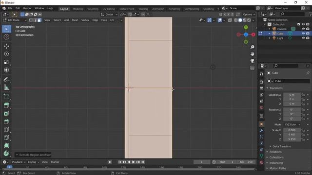
Task: Toggle X-Ray display
Action: pos(230,20)
